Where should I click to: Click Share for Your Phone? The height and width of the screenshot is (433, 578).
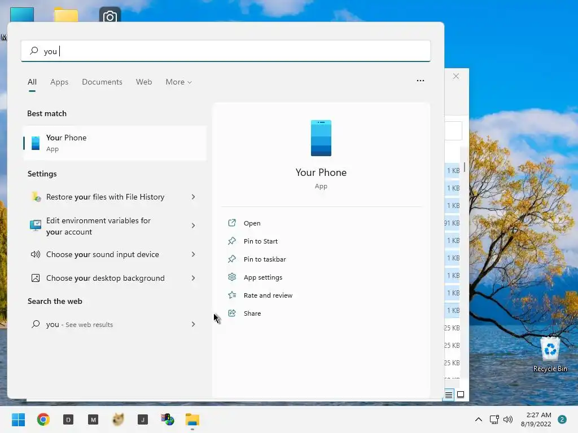252,313
